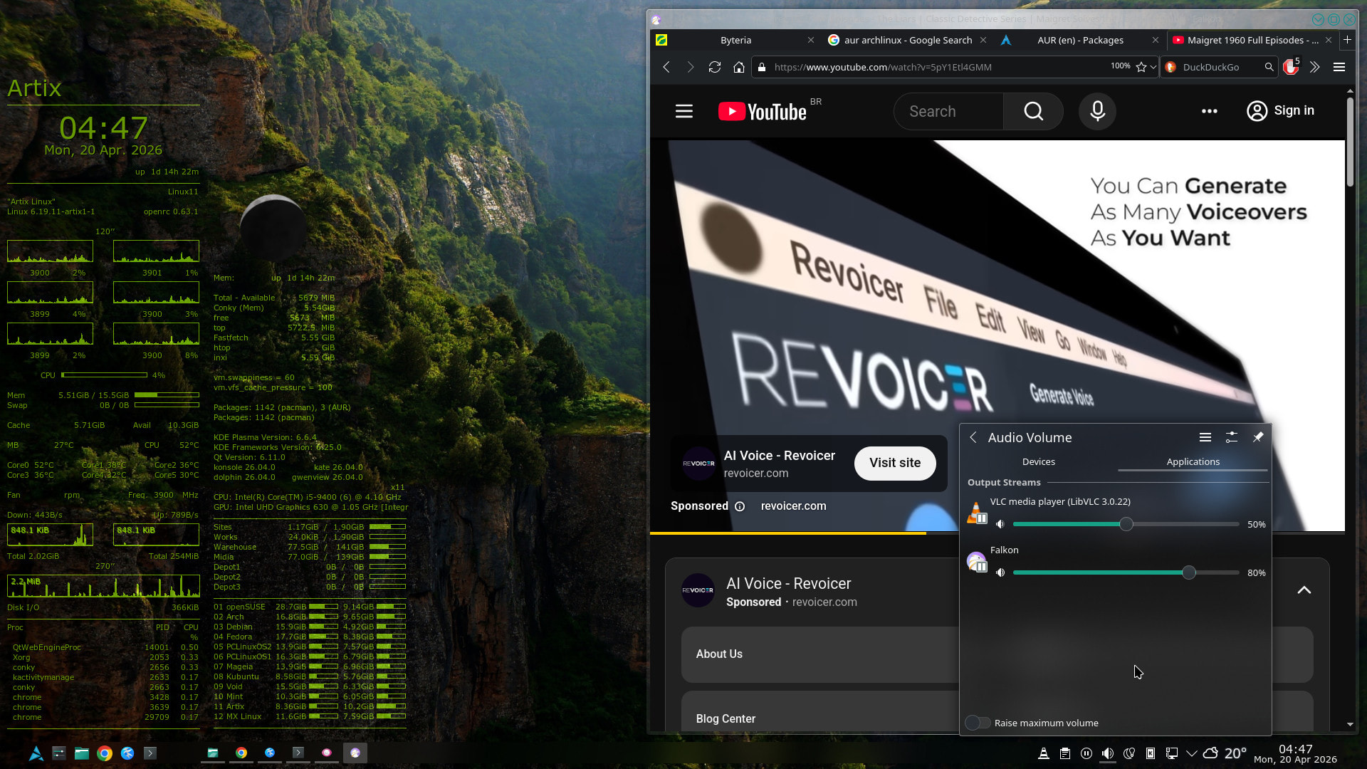This screenshot has height=769, width=1367.
Task: Go to browser home page
Action: pos(739,67)
